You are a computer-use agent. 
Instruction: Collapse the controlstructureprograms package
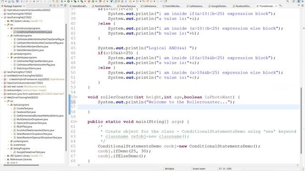pyautogui.click(x=9, y=28)
